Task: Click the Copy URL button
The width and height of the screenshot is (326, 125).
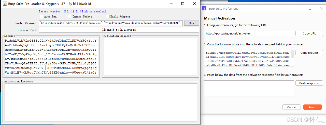Action: click(x=309, y=33)
